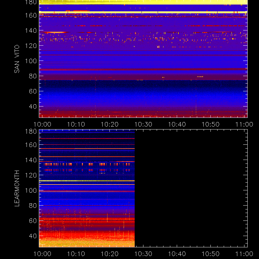This screenshot has height=259, width=259.
Task: Pick the 10:40 time label below San Vito plot
Action: (177, 124)
